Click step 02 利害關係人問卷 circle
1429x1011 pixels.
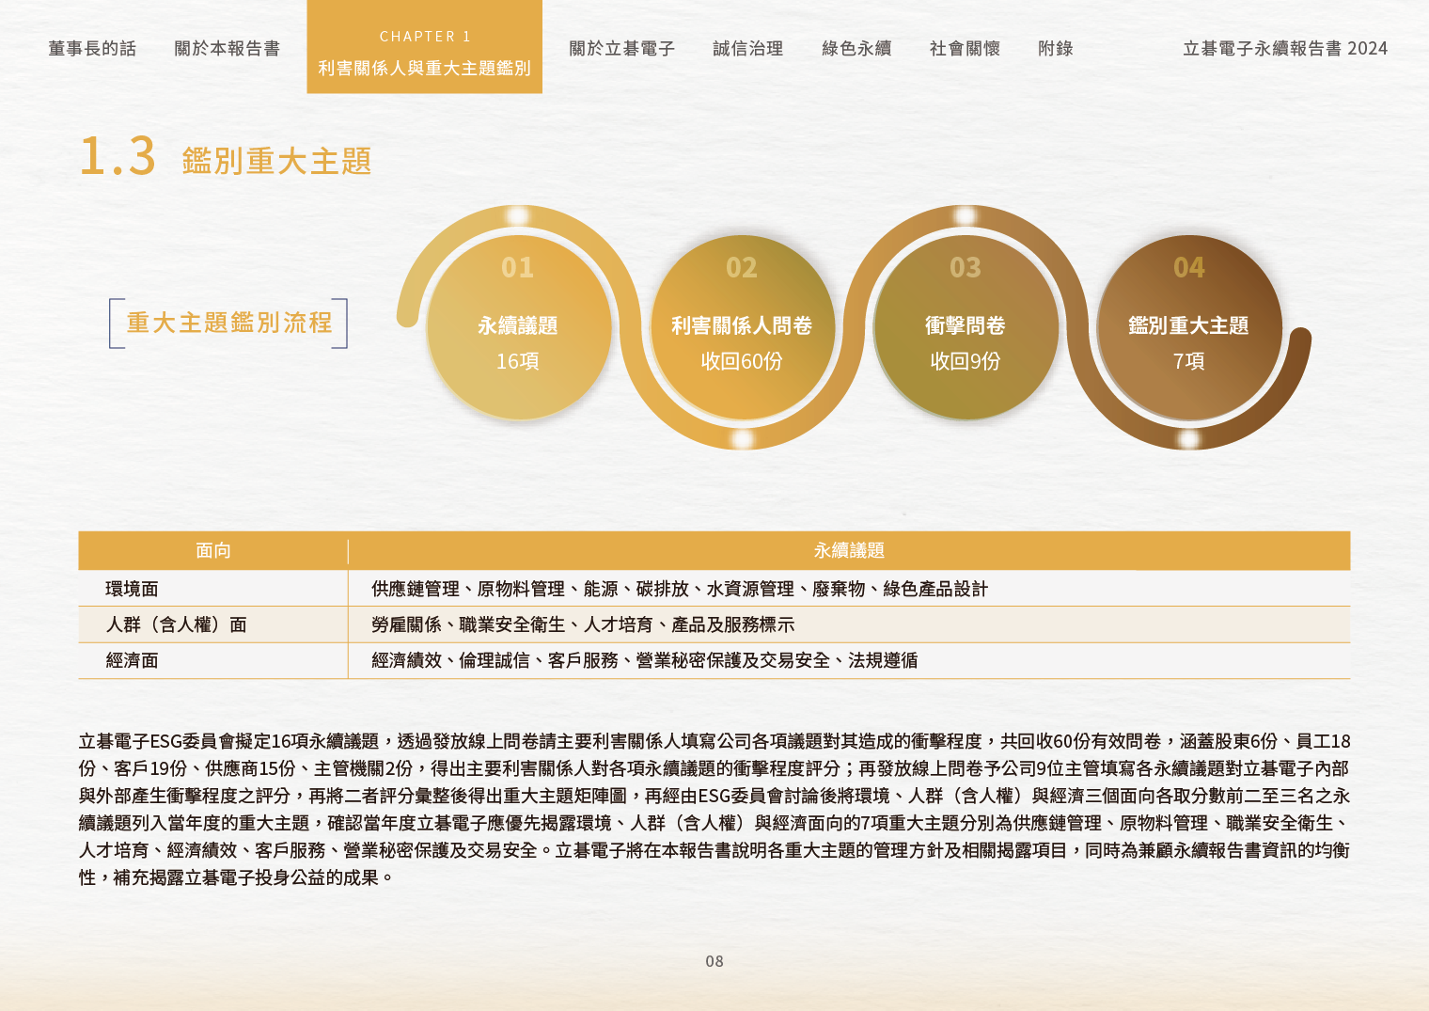click(x=742, y=327)
